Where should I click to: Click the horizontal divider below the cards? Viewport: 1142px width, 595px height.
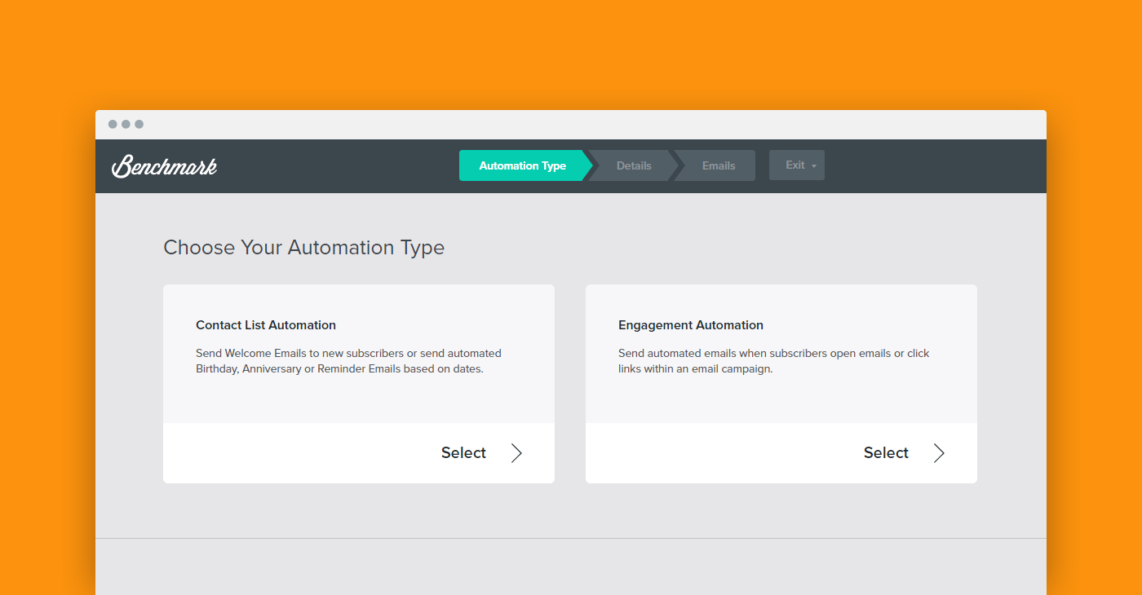point(571,538)
